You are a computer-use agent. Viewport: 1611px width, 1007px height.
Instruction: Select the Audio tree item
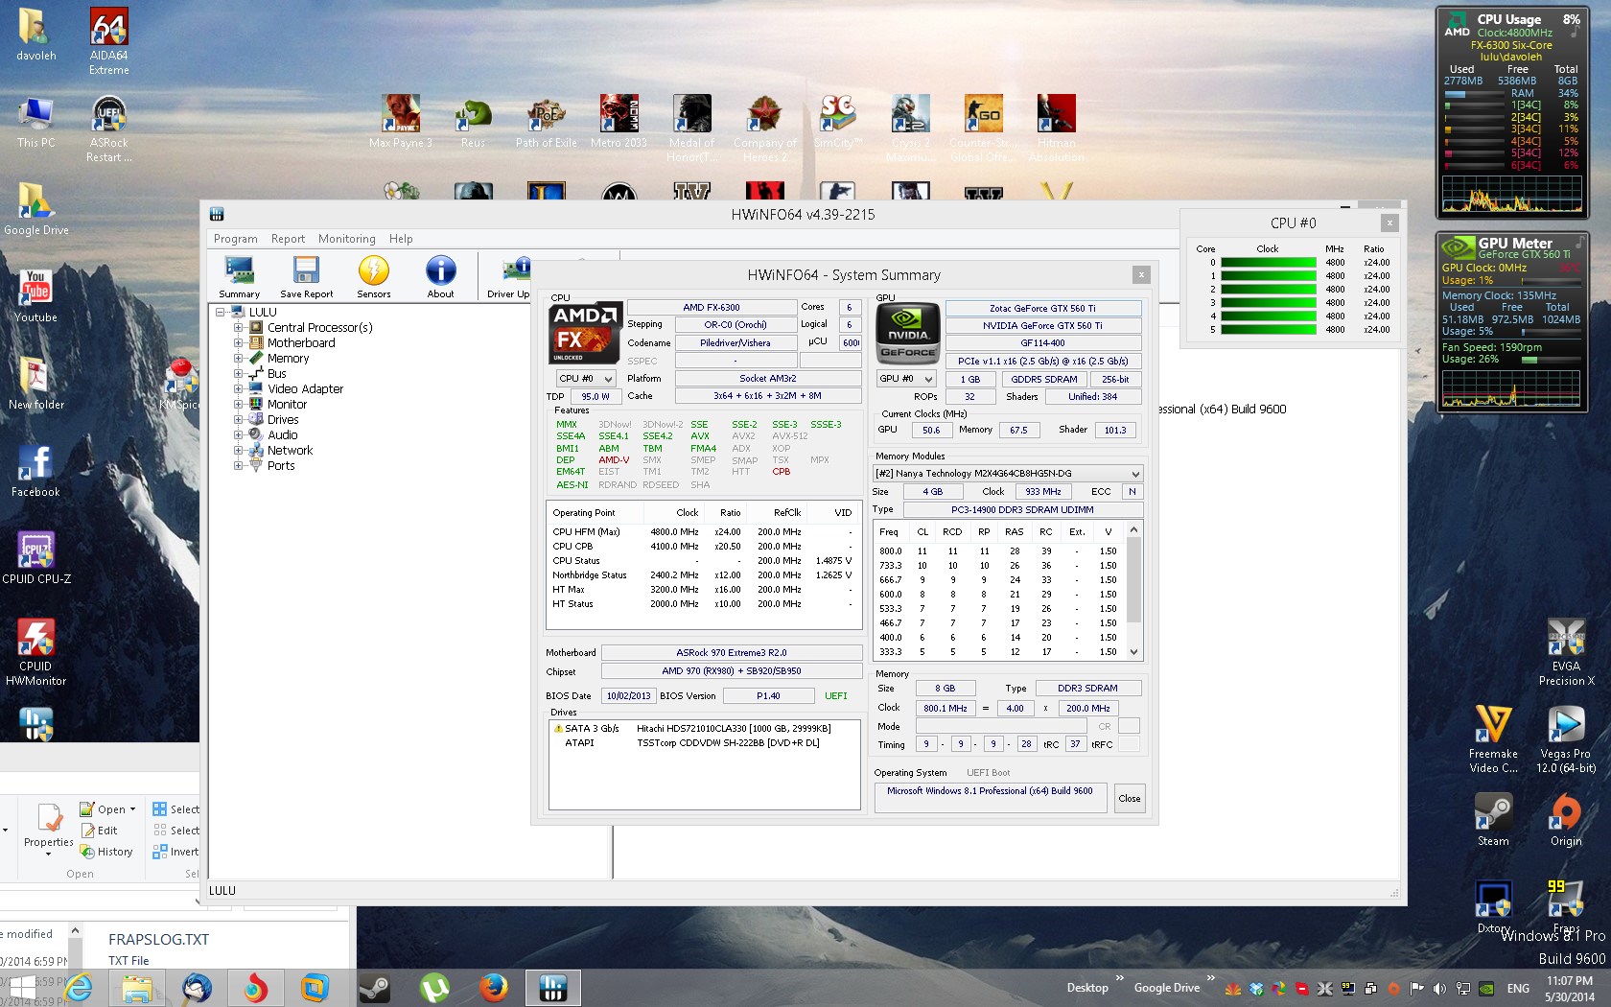coord(282,434)
